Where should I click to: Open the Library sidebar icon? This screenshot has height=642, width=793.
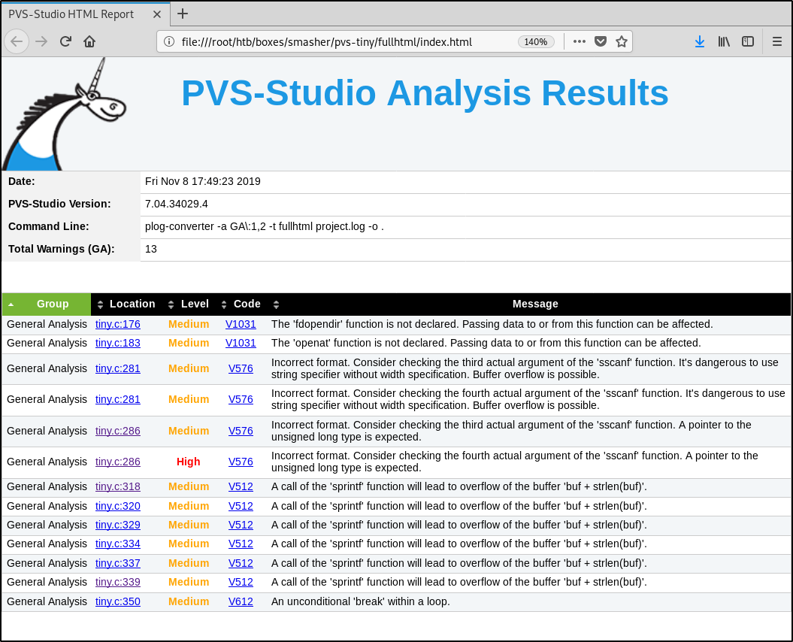(724, 41)
